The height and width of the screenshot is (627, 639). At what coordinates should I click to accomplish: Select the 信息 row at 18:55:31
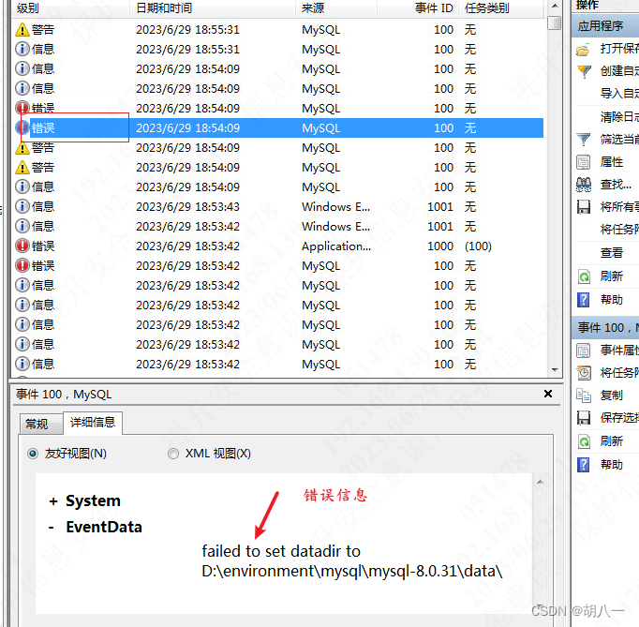click(279, 50)
